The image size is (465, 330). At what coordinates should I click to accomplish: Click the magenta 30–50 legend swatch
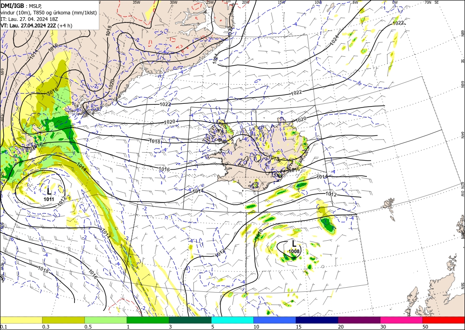point(402,320)
